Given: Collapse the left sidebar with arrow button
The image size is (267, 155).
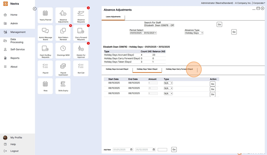Looking at the screenshot, I should pyautogui.click(x=35, y=9).
